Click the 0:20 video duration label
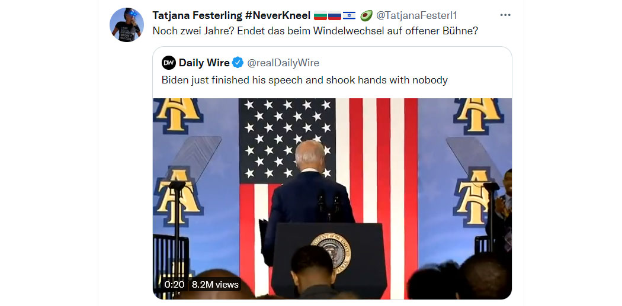The height and width of the screenshot is (306, 622). [175, 285]
